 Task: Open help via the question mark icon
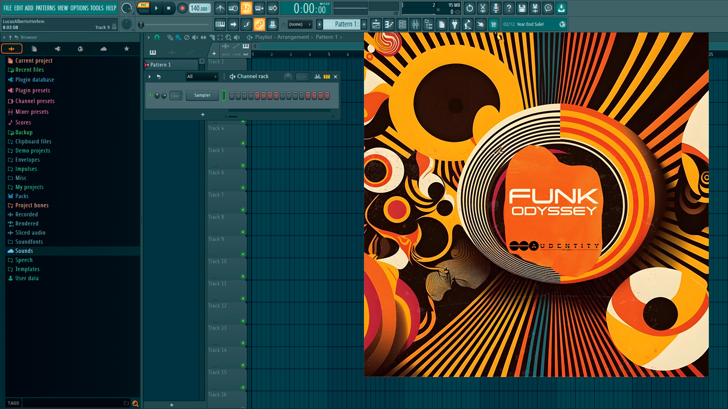pyautogui.click(x=509, y=8)
